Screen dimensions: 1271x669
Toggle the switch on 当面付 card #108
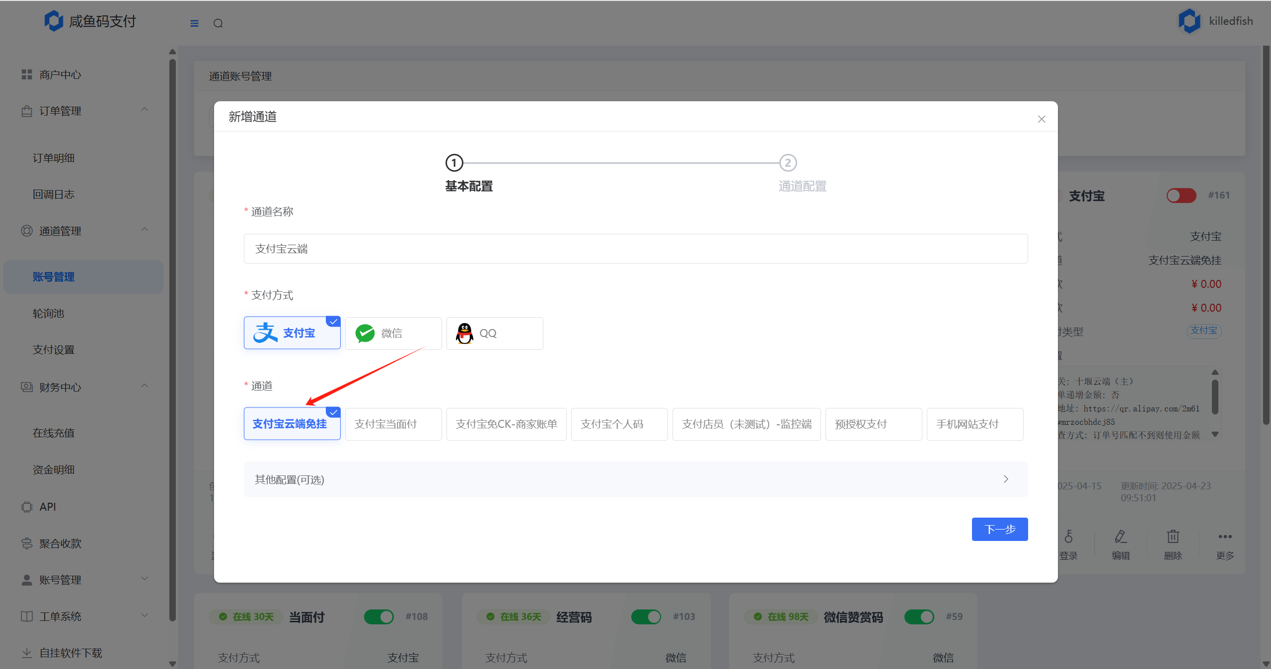378,616
